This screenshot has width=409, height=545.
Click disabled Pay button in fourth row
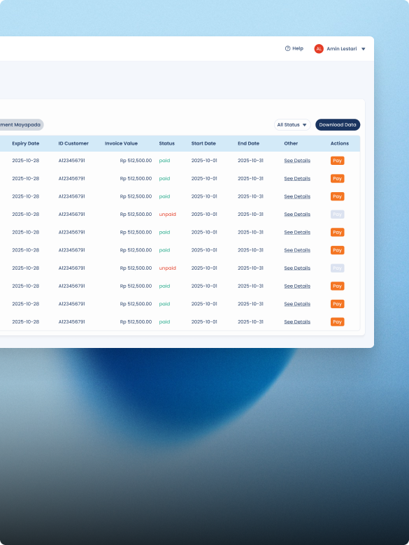click(x=338, y=215)
